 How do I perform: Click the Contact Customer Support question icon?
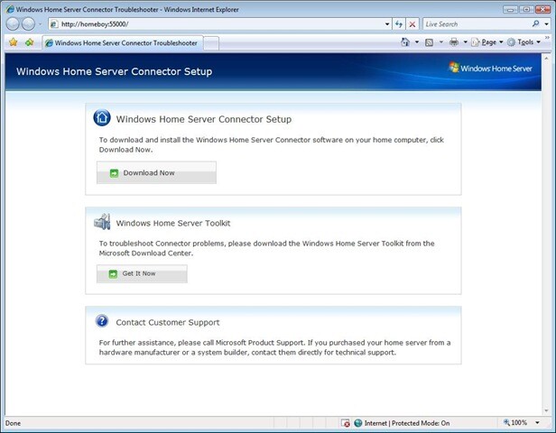(102, 321)
